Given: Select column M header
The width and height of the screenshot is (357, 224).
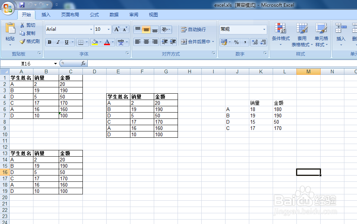Looking at the screenshot, I should pos(308,72).
